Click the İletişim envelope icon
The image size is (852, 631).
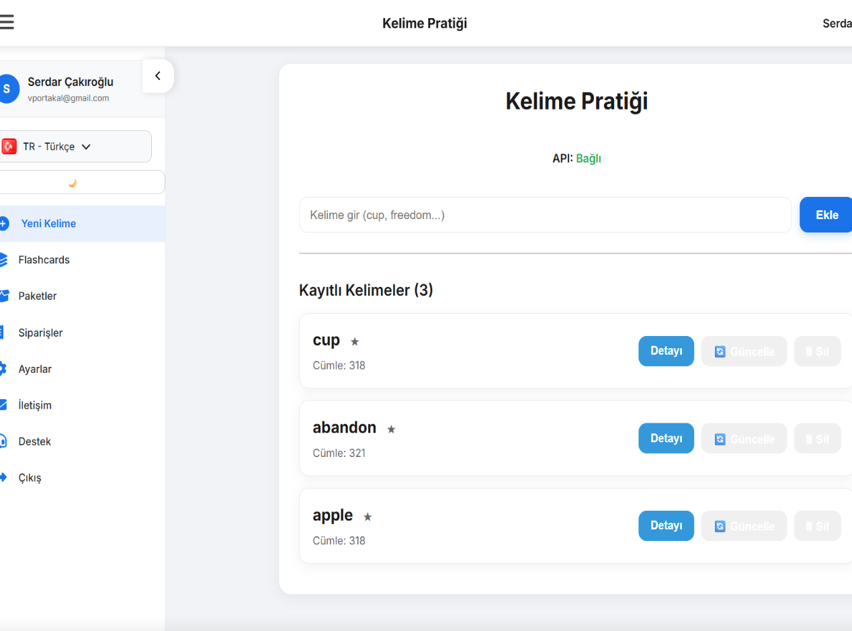click(x=3, y=405)
